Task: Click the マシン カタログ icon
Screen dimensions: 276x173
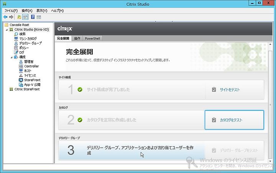Action: click(16, 39)
